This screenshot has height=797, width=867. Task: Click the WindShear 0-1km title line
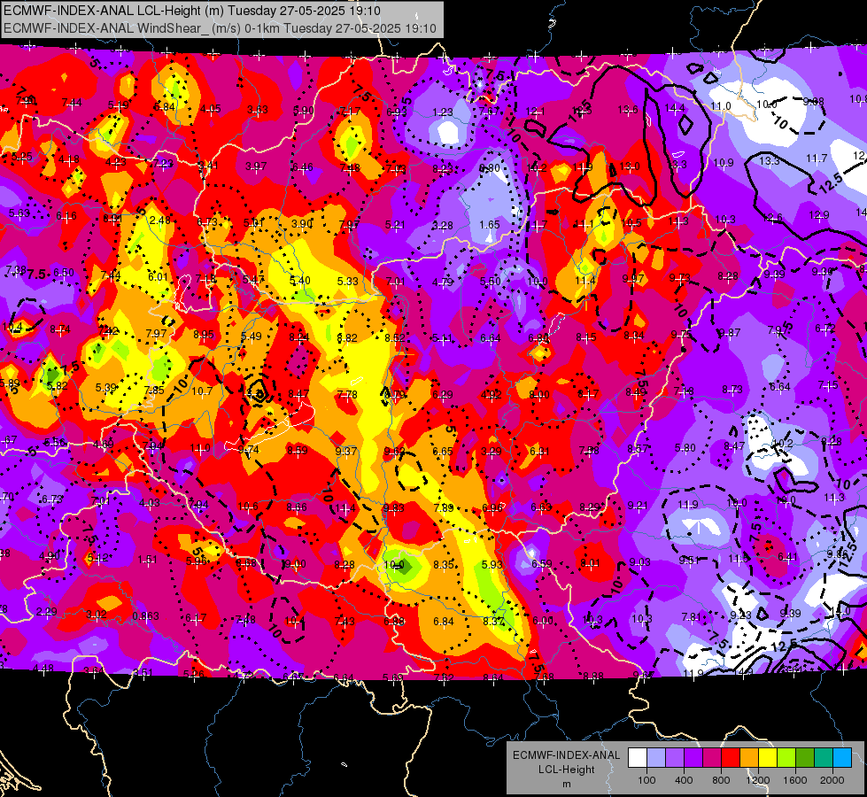pyautogui.click(x=220, y=28)
